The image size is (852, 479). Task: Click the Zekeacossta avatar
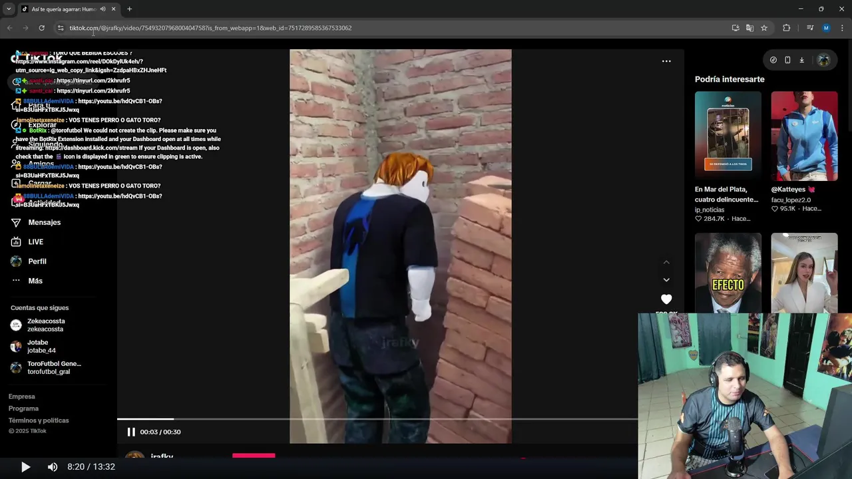[x=16, y=325]
